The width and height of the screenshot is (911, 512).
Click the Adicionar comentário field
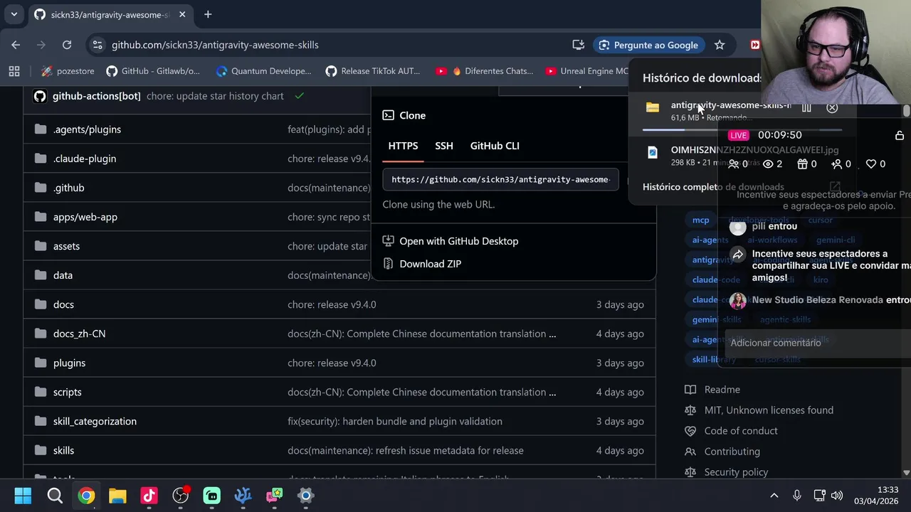click(817, 343)
